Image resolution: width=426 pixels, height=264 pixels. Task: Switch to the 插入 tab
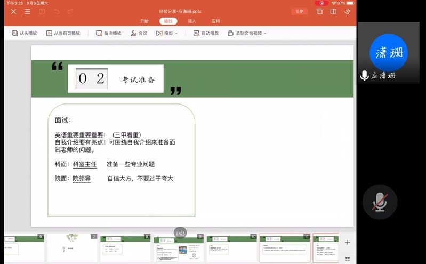(x=192, y=21)
